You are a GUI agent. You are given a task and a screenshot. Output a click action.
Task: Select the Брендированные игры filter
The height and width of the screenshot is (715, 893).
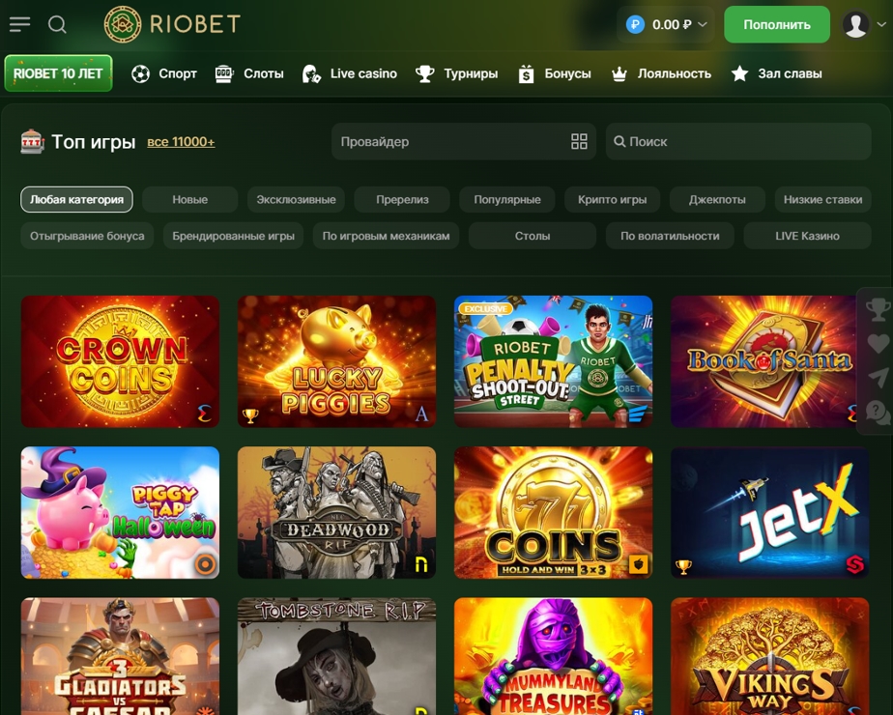(x=234, y=236)
